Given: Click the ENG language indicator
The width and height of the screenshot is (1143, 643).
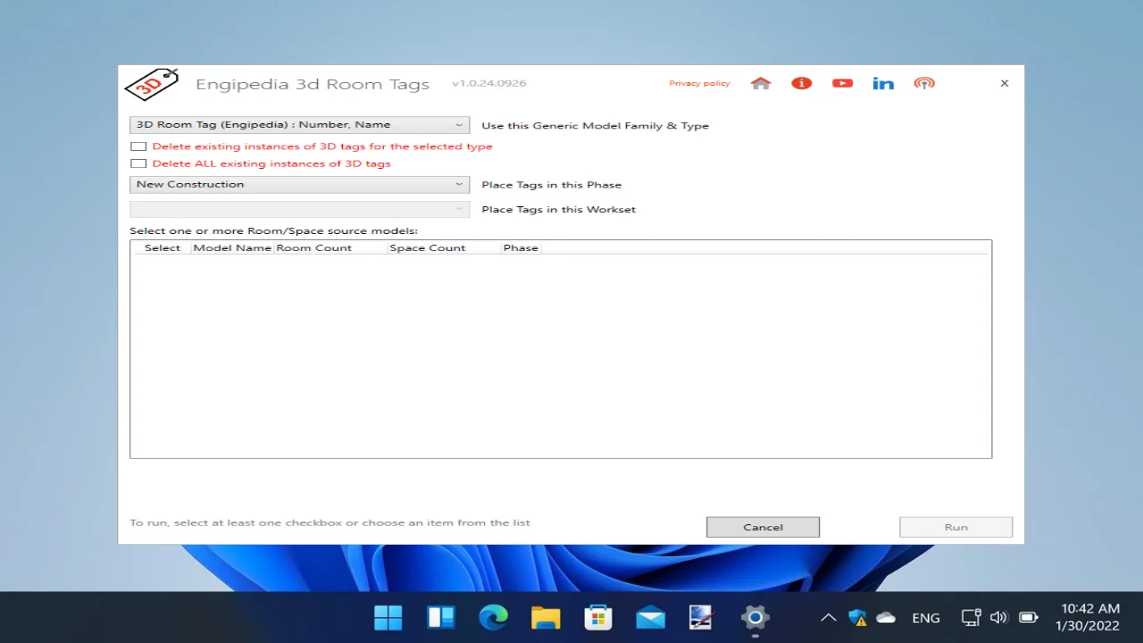Looking at the screenshot, I should coord(926,618).
